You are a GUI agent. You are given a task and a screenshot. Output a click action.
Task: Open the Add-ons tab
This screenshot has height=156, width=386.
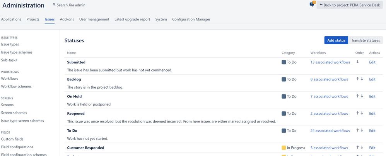(67, 19)
